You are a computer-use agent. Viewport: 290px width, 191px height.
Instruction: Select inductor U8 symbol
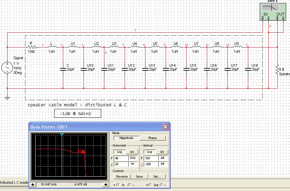pos(217,47)
